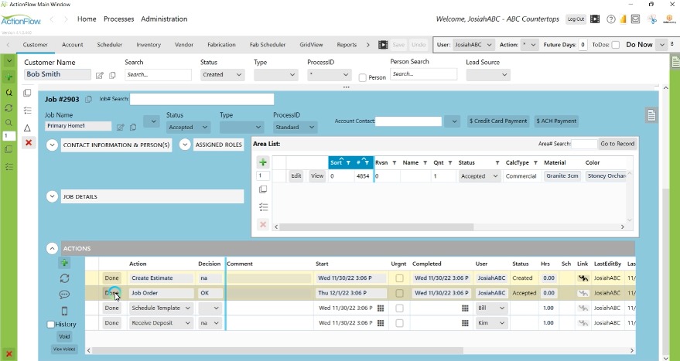The width and height of the screenshot is (680, 361).
Task: Click the Actions table horizontal scrollbar
Action: point(278,351)
